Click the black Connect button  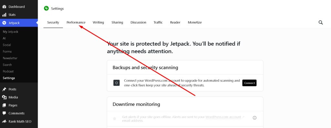pos(249,83)
